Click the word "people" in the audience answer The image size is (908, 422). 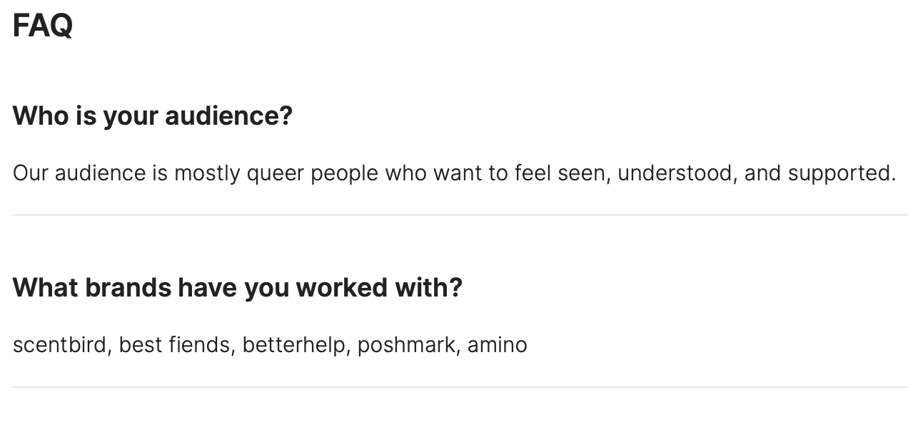point(345,173)
